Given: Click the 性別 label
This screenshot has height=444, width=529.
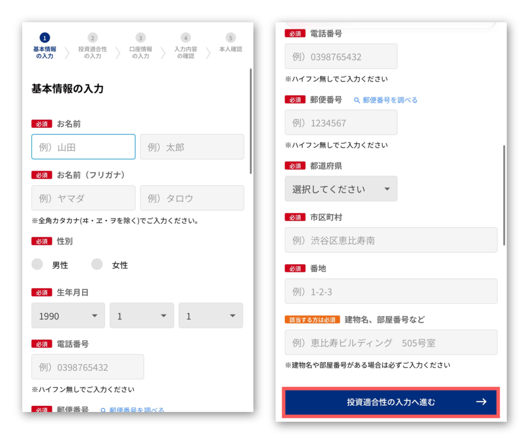Looking at the screenshot, I should (x=65, y=241).
